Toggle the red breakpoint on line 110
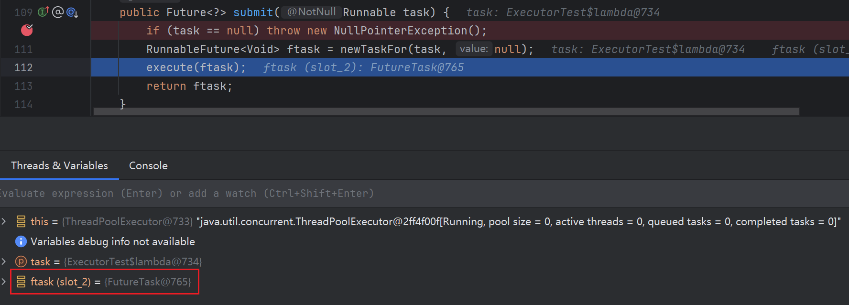This screenshot has width=849, height=305. [27, 31]
